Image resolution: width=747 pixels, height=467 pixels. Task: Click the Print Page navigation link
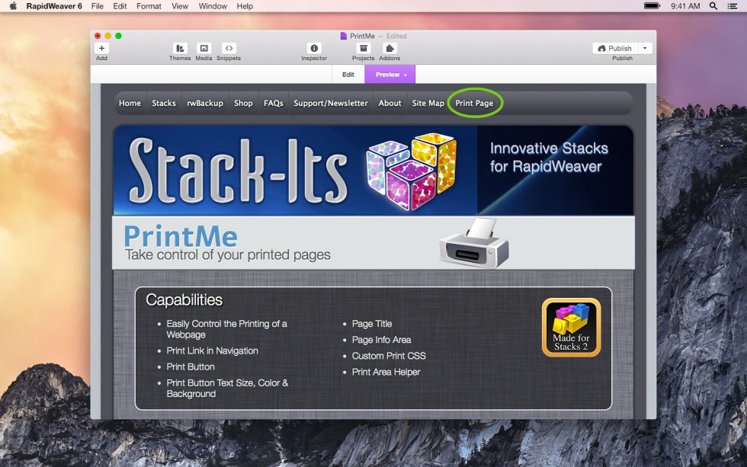coord(474,103)
